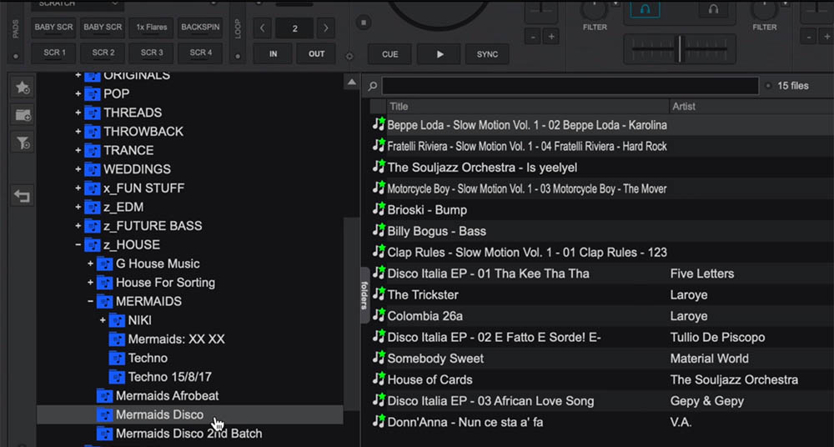
Task: Click the back arrow sidebar icon
Action: click(x=23, y=196)
